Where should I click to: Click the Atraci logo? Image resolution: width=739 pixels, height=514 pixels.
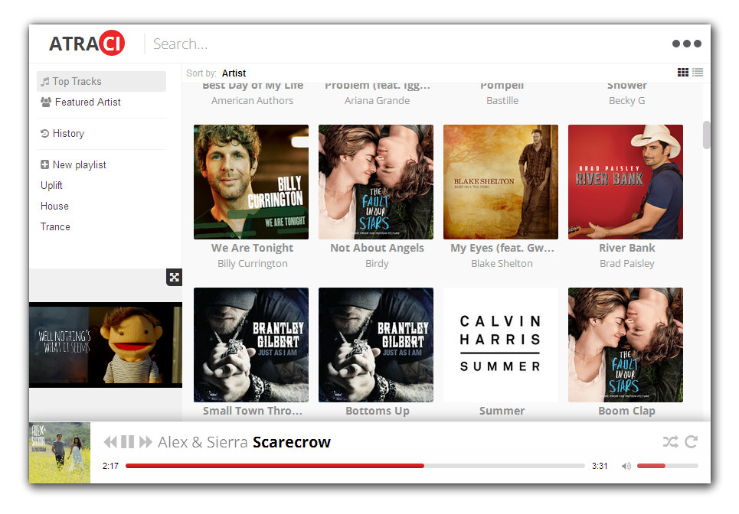click(87, 44)
